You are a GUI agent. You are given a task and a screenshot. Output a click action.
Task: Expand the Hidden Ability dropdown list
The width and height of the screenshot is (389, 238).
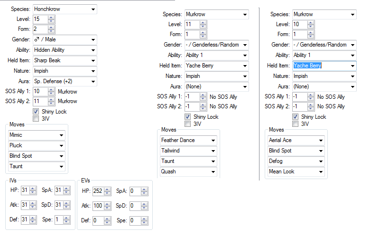point(93,50)
